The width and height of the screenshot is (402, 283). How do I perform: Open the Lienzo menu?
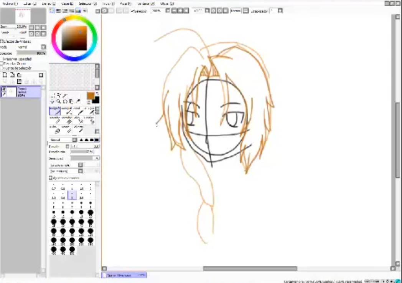pos(49,3)
